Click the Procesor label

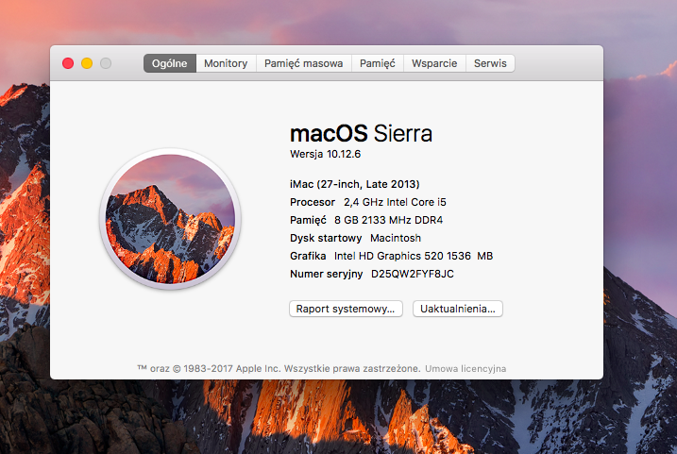coord(313,202)
